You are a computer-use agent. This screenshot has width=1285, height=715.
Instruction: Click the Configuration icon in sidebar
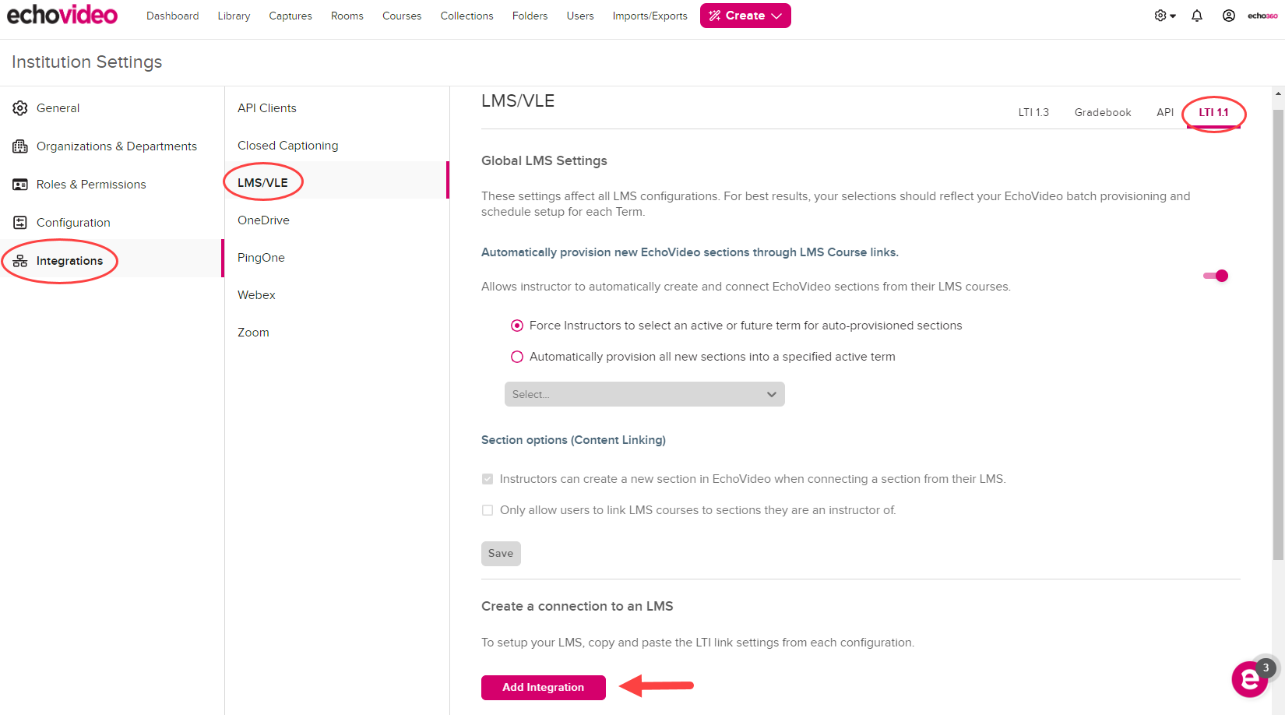click(20, 223)
